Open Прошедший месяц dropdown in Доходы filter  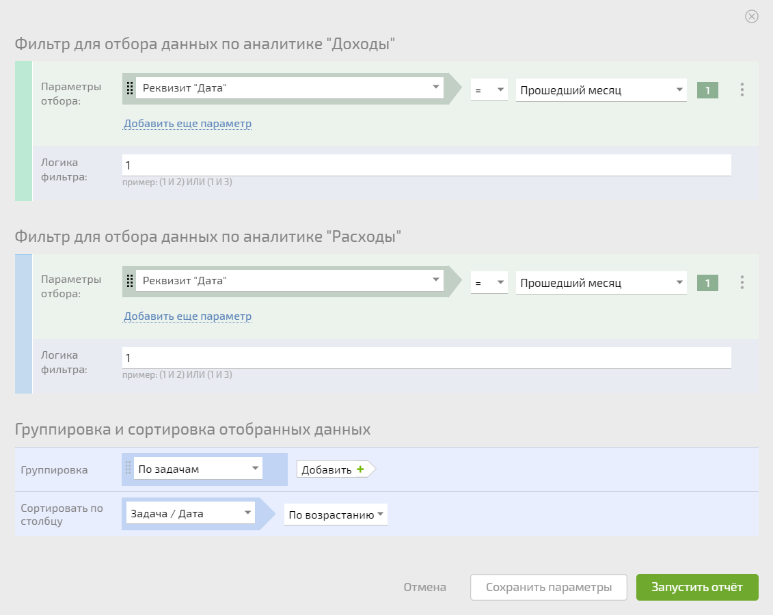click(x=601, y=90)
